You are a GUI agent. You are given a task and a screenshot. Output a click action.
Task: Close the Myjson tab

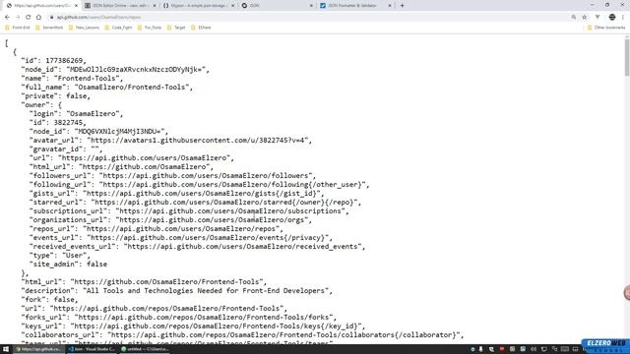[x=232, y=6]
